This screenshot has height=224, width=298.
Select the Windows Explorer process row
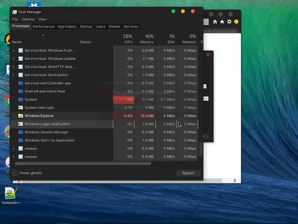(104, 116)
